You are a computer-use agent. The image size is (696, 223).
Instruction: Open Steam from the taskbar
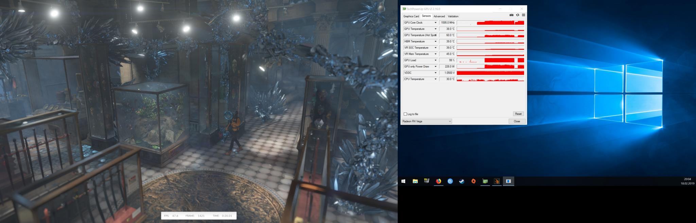coord(462,181)
